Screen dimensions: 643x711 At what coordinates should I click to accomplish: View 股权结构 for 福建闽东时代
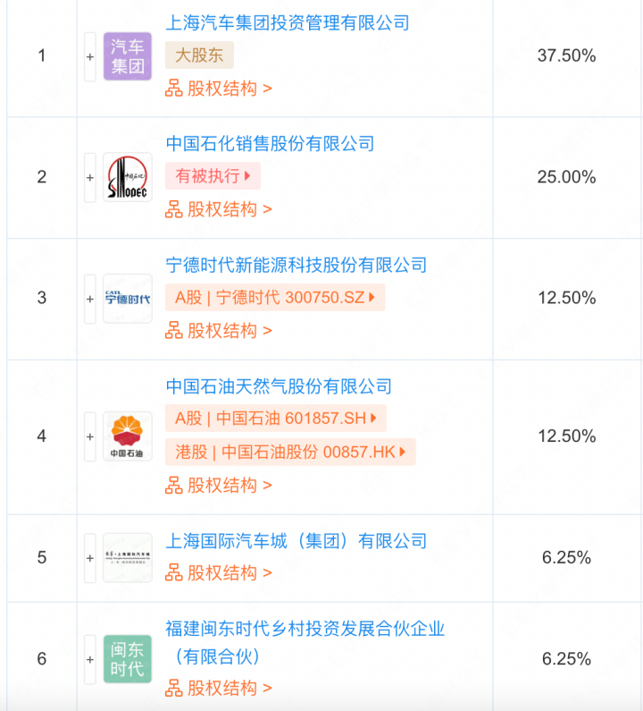219,689
